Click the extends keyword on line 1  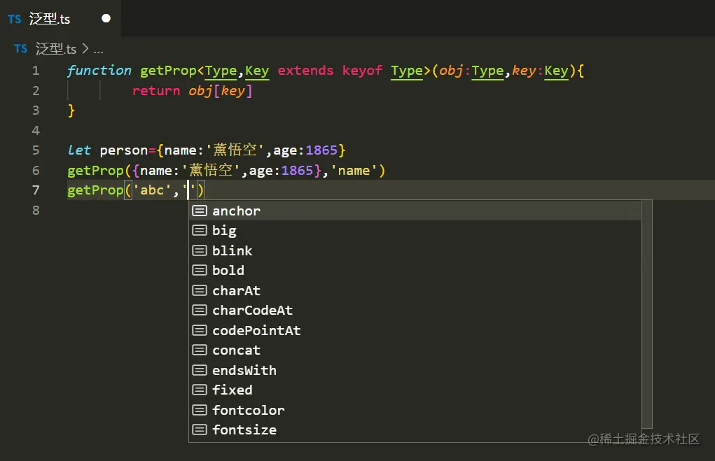[305, 71]
